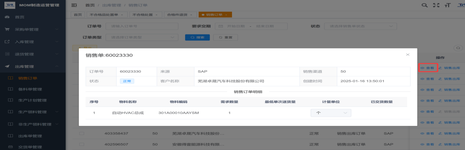Click the 交货单管理 sidebar icon
Screen dimensions: 465x150
pyautogui.click(x=10, y=147)
